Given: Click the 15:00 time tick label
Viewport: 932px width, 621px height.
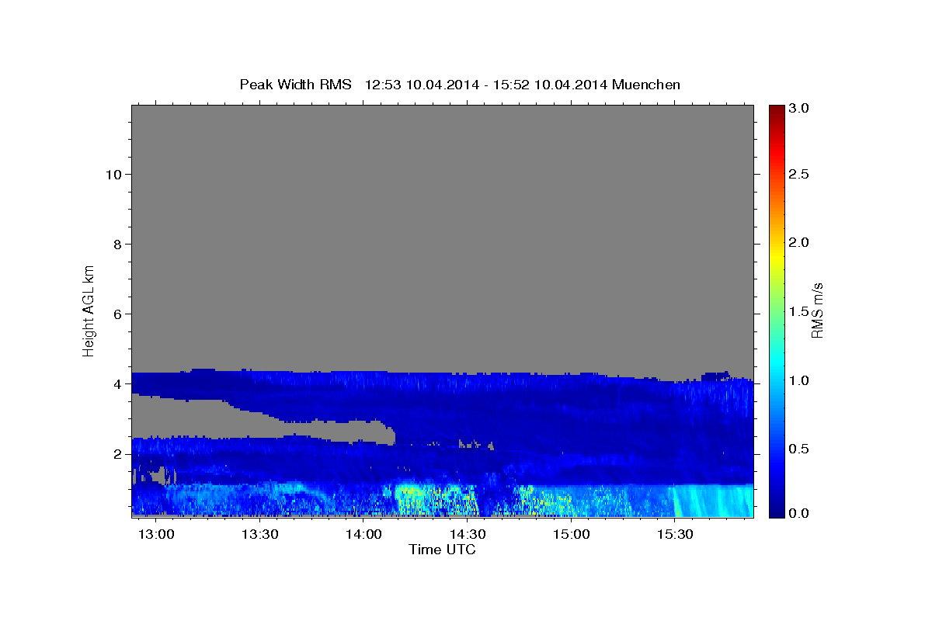Looking at the screenshot, I should [x=572, y=535].
